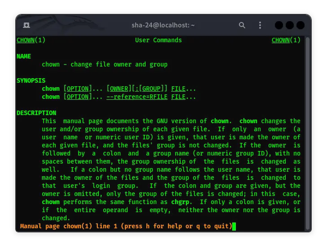Click the Manual page status line
This screenshot has height=249, width=327.
[126, 226]
